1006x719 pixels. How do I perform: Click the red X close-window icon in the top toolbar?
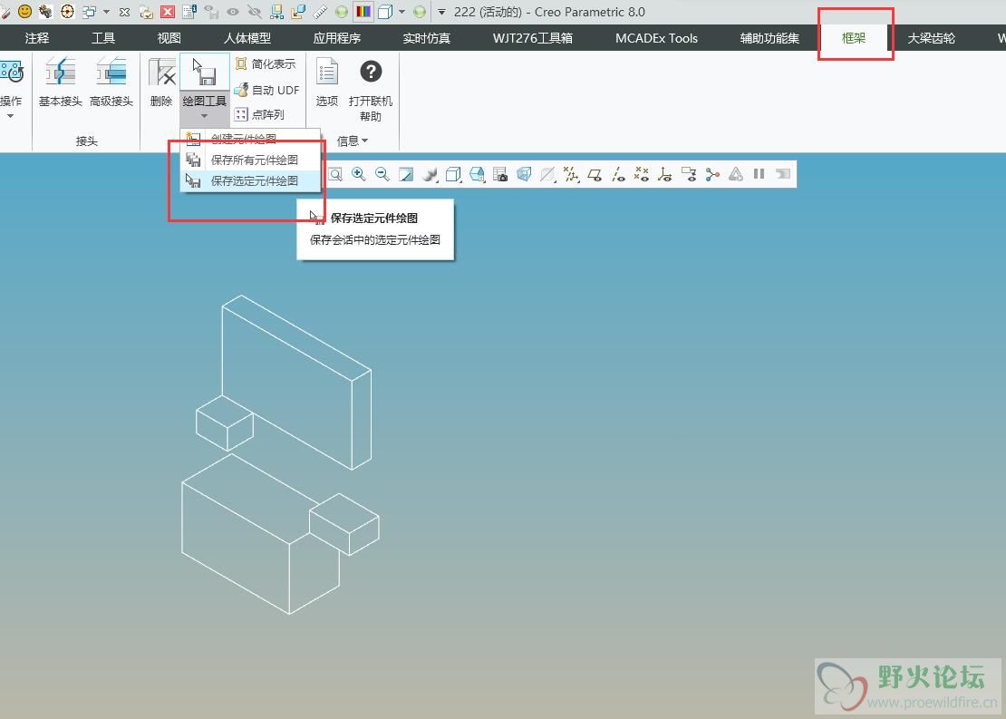coord(168,12)
